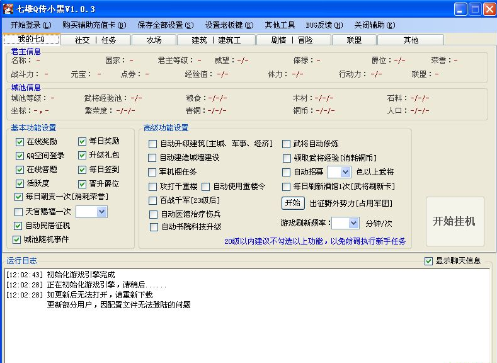Toggle 晋升爵位 checkbox
This screenshot has height=363, width=497.
coord(82,184)
